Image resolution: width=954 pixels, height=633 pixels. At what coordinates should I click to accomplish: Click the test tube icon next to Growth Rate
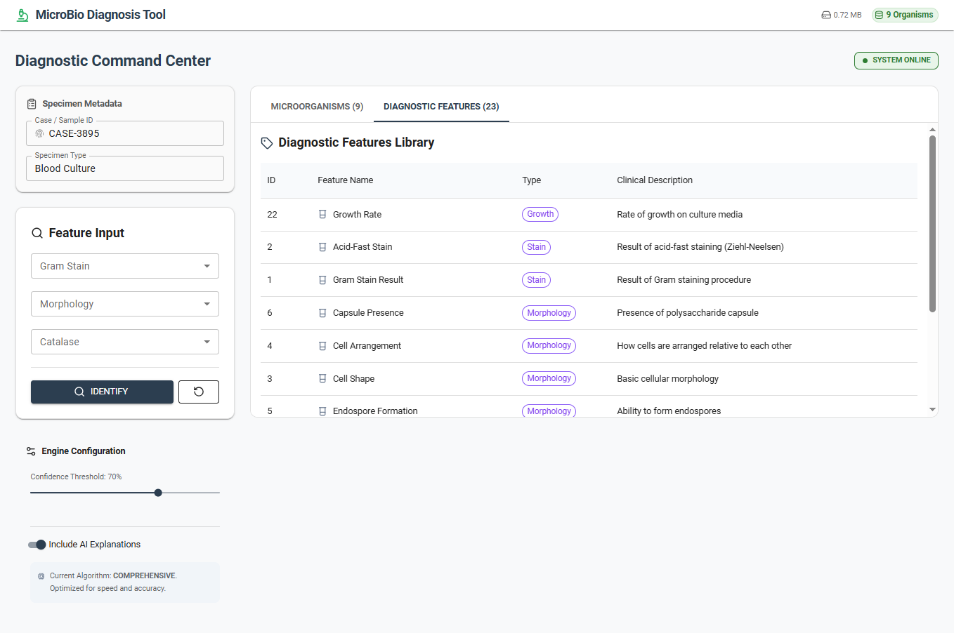pos(322,215)
